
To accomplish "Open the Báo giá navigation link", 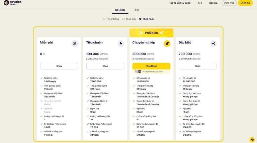I will (x=213, y=3).
